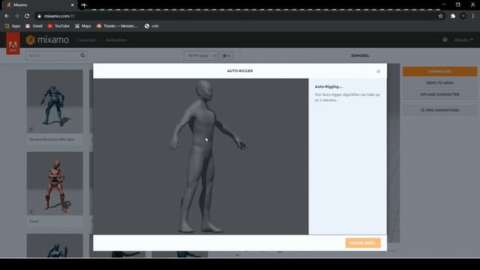Open the Animations tab
This screenshot has width=480, height=270.
tap(116, 40)
